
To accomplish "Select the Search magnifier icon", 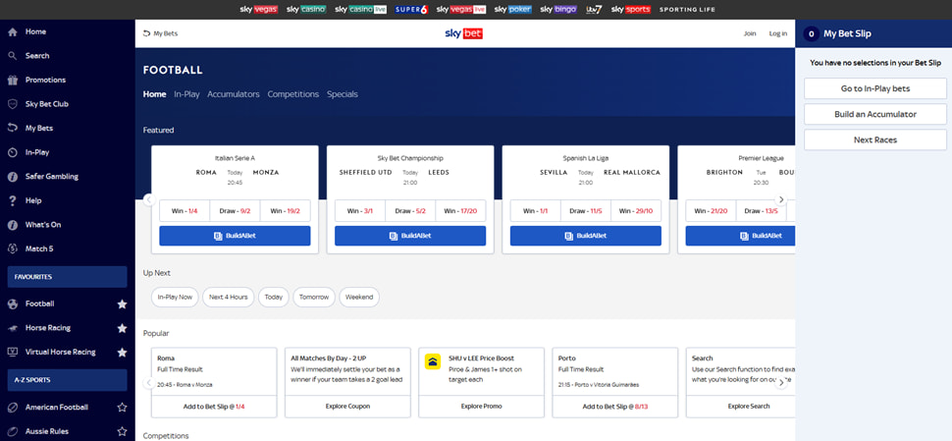I will tap(12, 56).
